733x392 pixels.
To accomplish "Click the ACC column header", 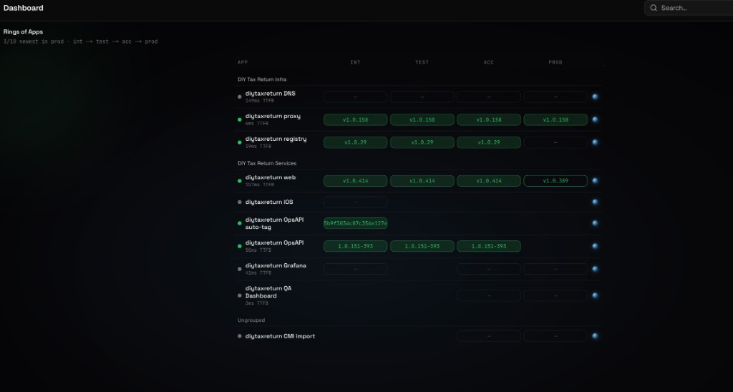I will coord(488,62).
